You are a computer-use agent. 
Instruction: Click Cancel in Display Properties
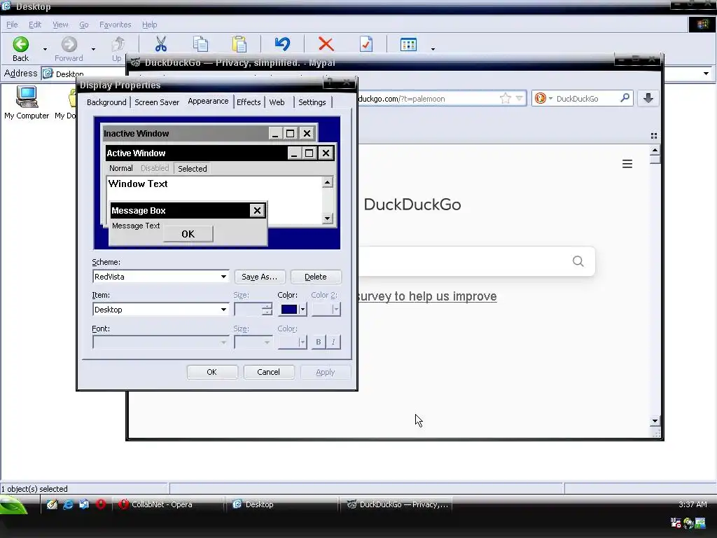[268, 372]
